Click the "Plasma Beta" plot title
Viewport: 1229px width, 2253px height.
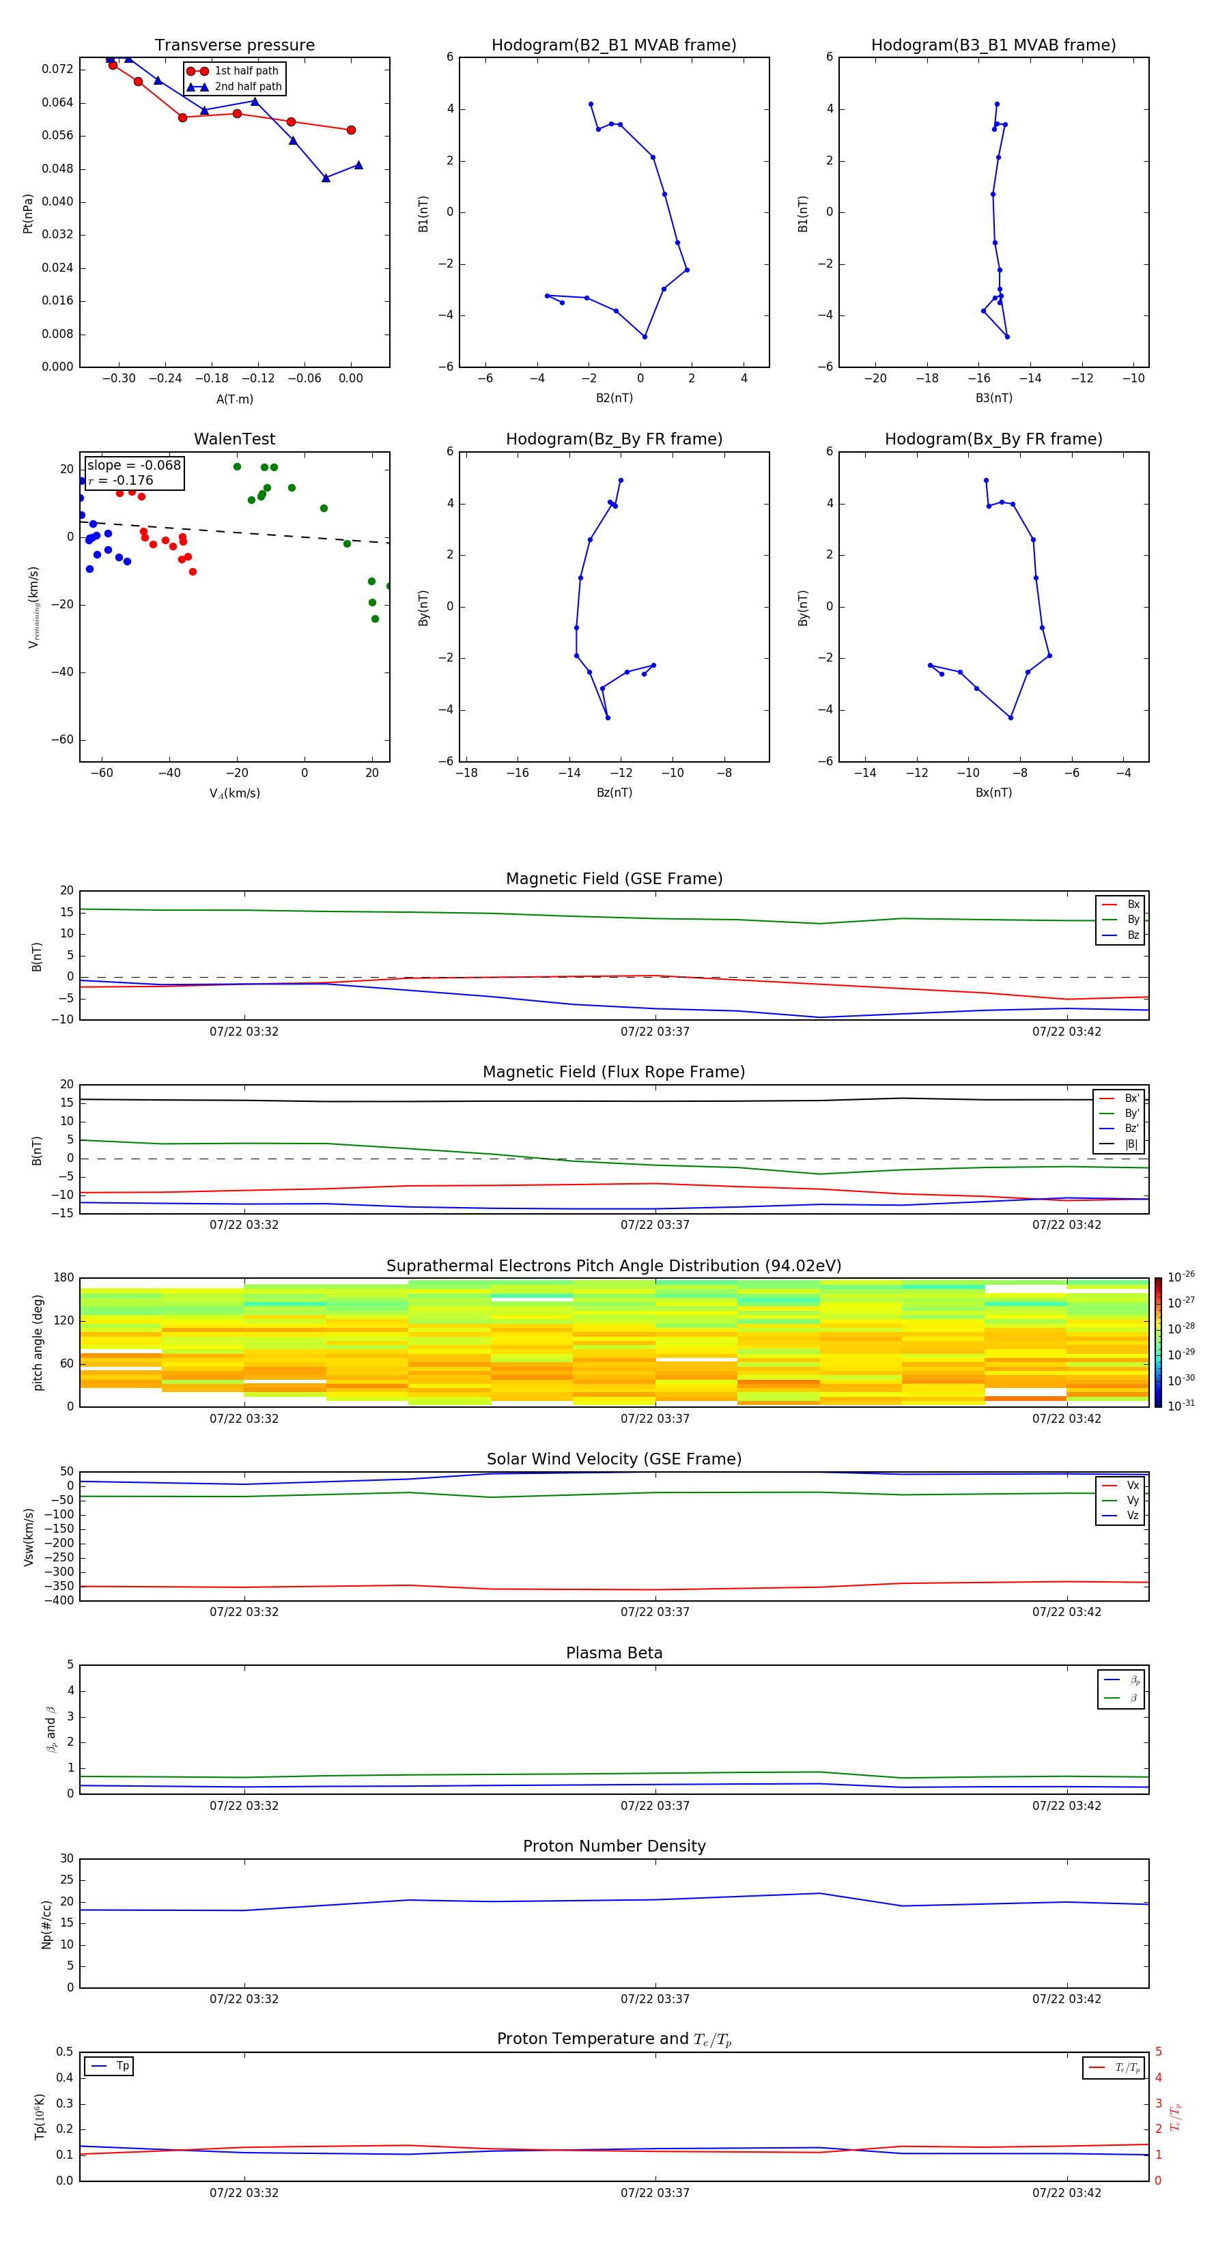tap(614, 1654)
